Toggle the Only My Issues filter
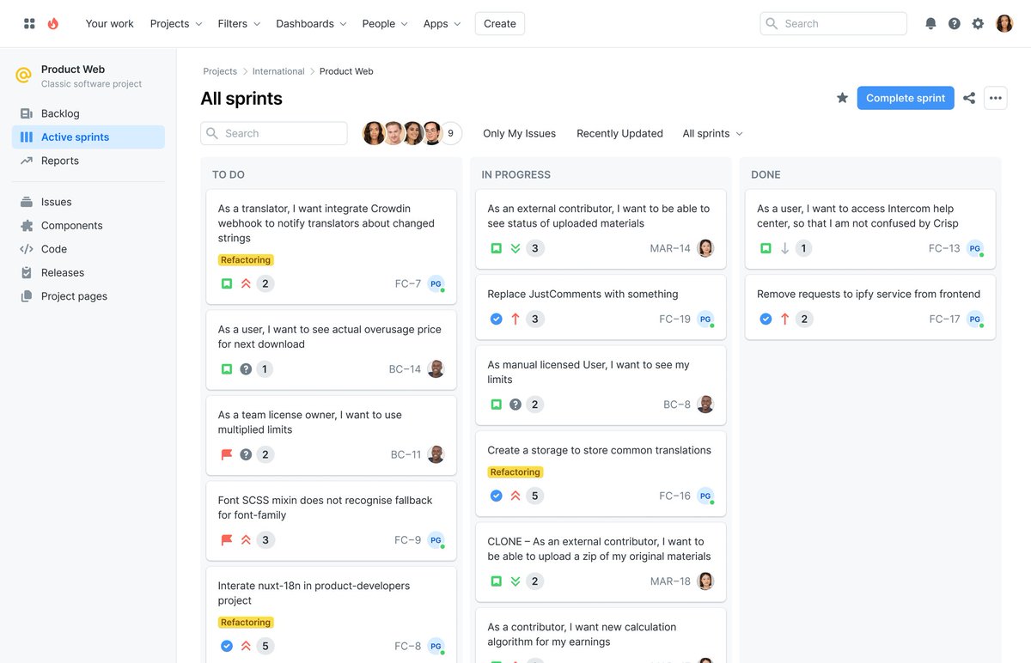The height and width of the screenshot is (663, 1031). point(519,133)
